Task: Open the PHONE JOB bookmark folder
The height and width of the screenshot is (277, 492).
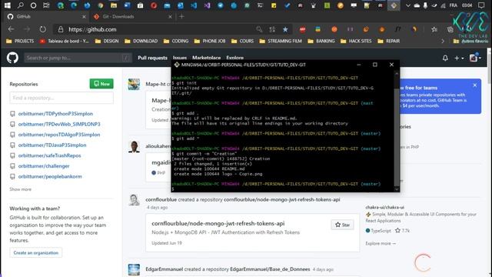Action: tap(210, 41)
